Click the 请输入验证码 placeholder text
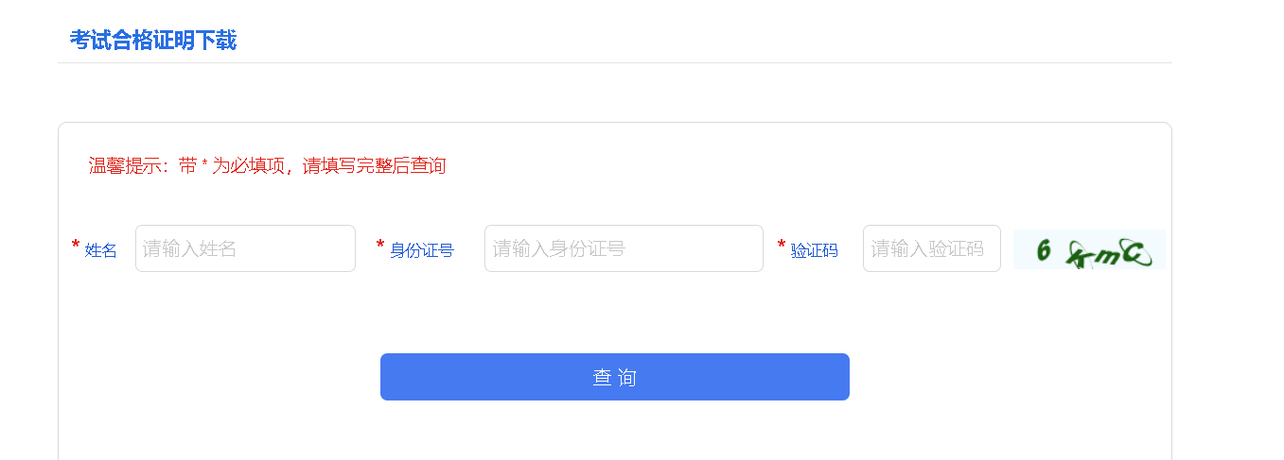The image size is (1284, 460). pos(928,248)
